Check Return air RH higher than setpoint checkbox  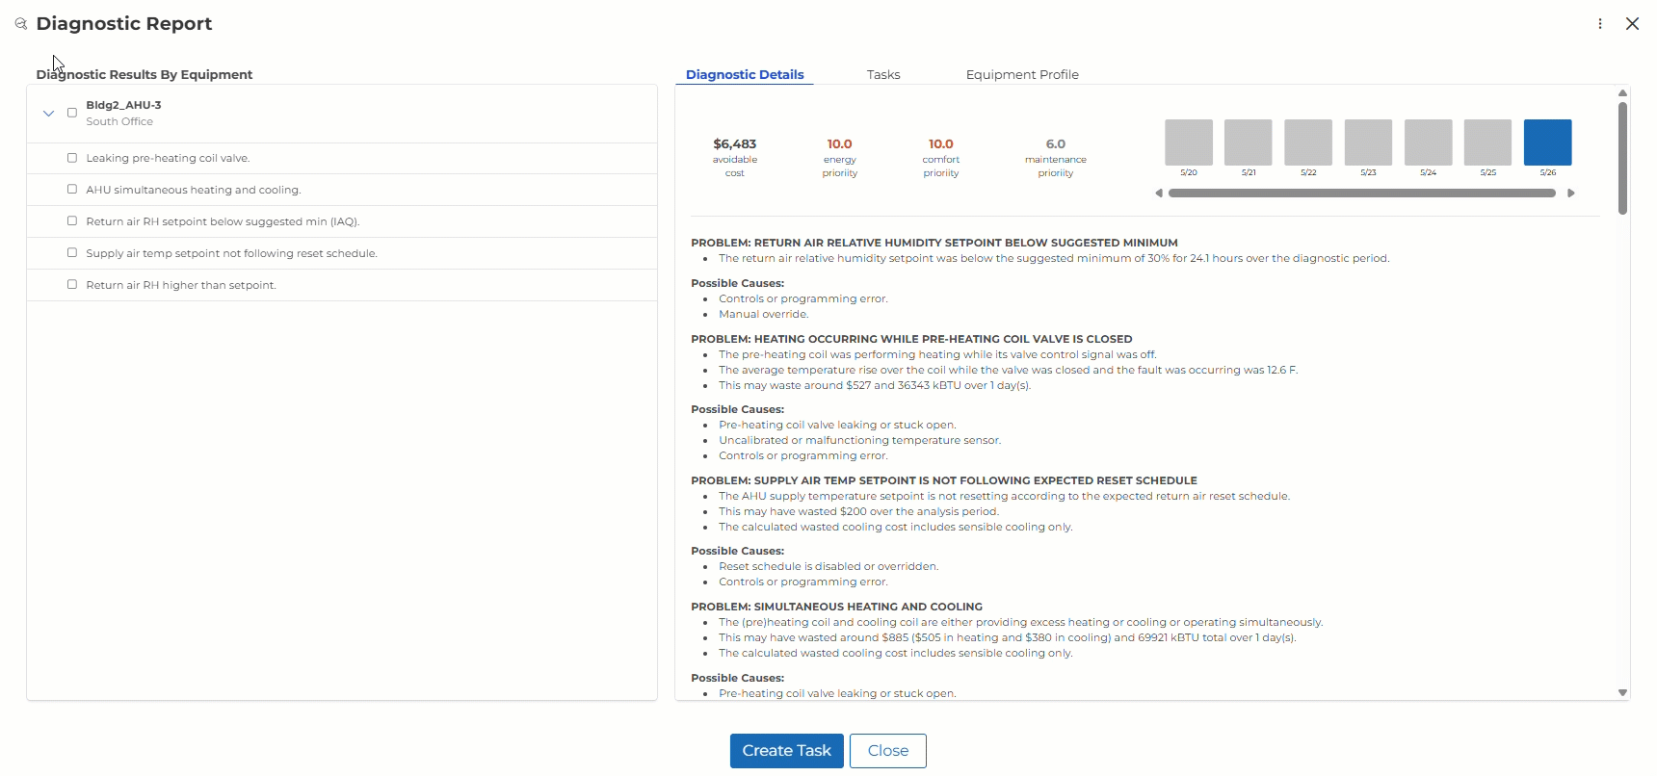72,285
